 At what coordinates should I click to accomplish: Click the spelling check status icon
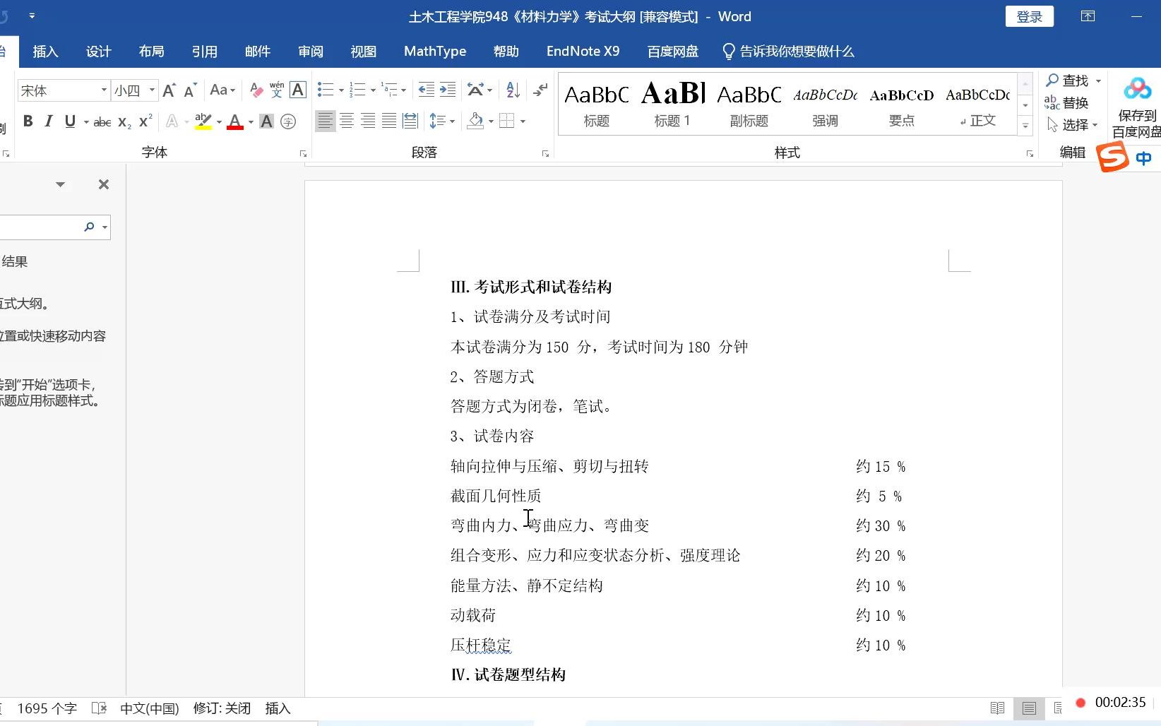pyautogui.click(x=99, y=708)
